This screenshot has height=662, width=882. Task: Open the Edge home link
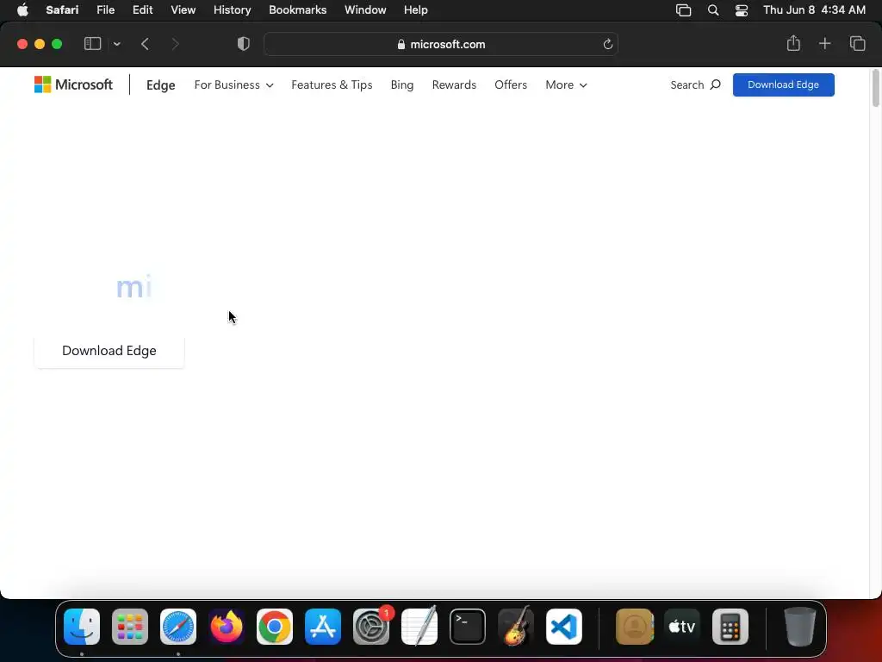pos(161,85)
